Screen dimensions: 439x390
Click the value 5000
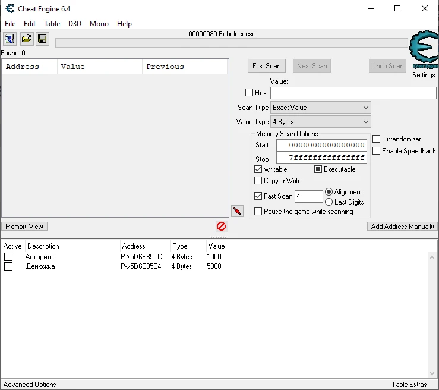tap(214, 266)
